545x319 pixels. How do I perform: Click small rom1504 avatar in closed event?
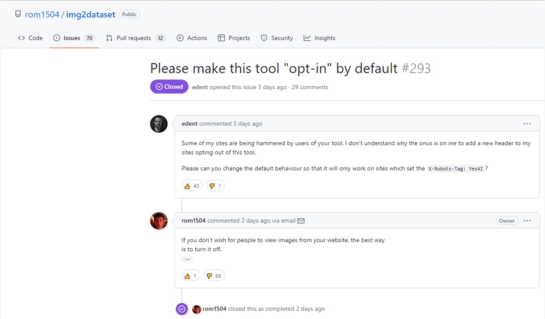point(197,309)
